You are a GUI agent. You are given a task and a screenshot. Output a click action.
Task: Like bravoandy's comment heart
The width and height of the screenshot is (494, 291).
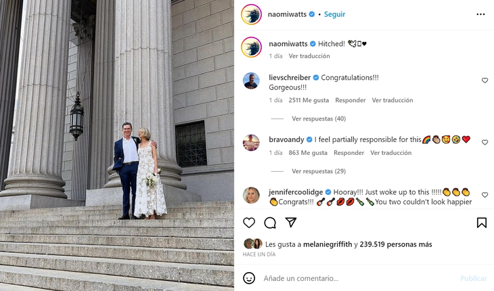[x=485, y=142]
